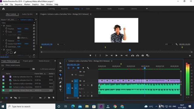
Task: Toggle lock on V1 track
Action: coord(72,81)
